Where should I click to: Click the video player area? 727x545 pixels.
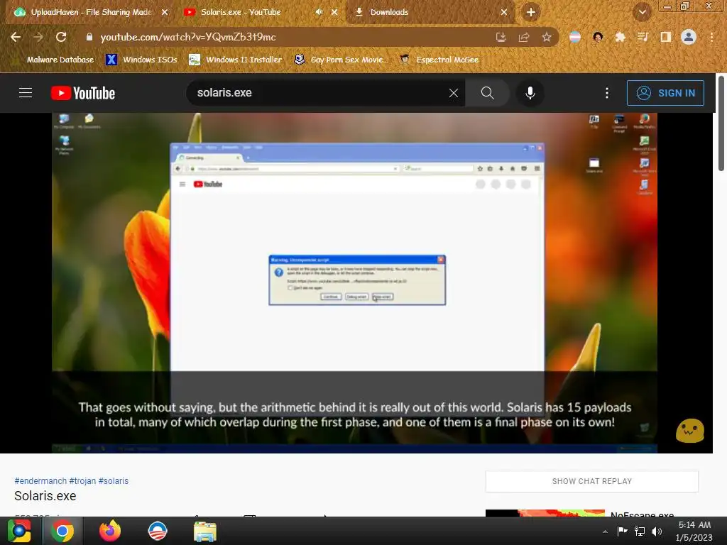(x=355, y=282)
